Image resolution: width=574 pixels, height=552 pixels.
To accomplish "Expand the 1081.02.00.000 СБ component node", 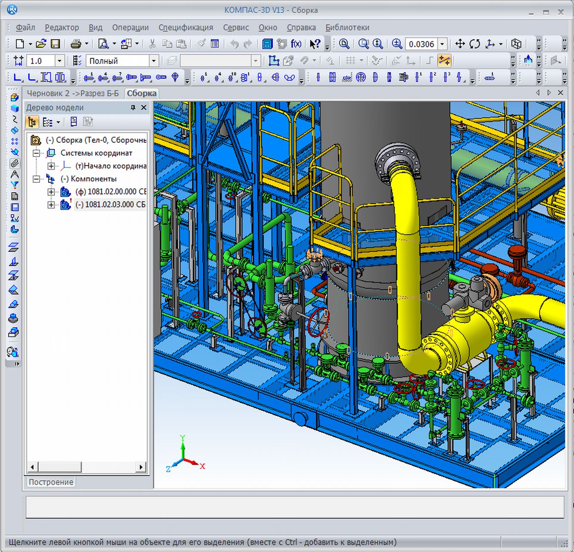I will (x=51, y=192).
